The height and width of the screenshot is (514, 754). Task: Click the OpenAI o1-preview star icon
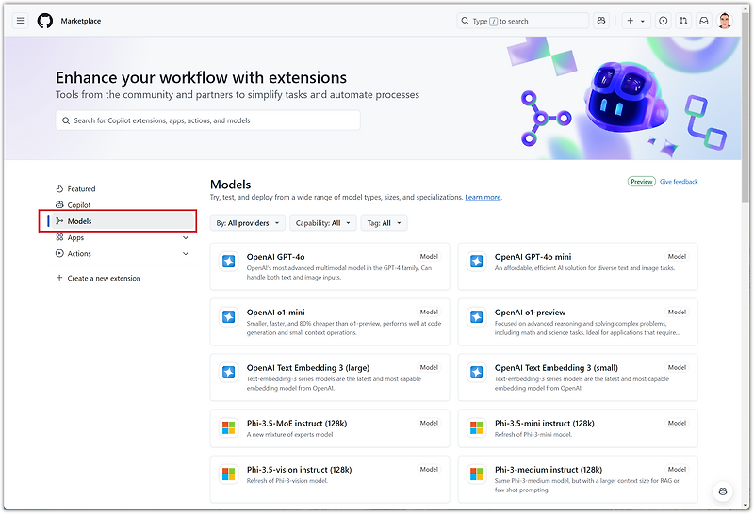pyautogui.click(x=477, y=316)
